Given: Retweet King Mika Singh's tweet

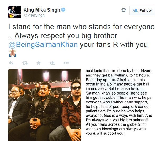Looking at the screenshot, I should click(25, 63).
